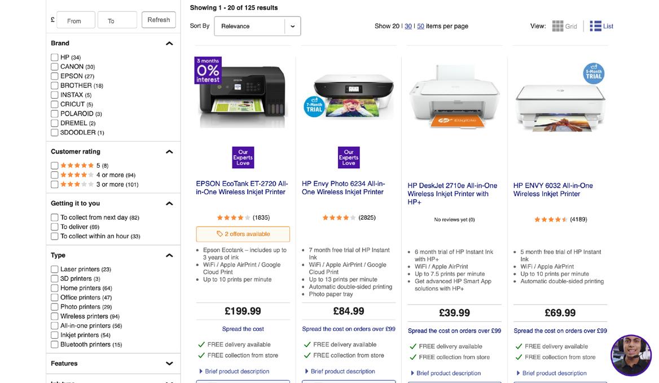659x383 pixels.
Task: Collapse the Brand filter section
Action: pos(169,43)
